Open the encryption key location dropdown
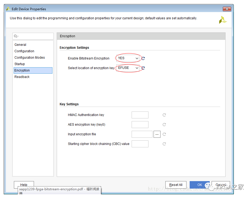Screen dimensions: 252x198 128,68
